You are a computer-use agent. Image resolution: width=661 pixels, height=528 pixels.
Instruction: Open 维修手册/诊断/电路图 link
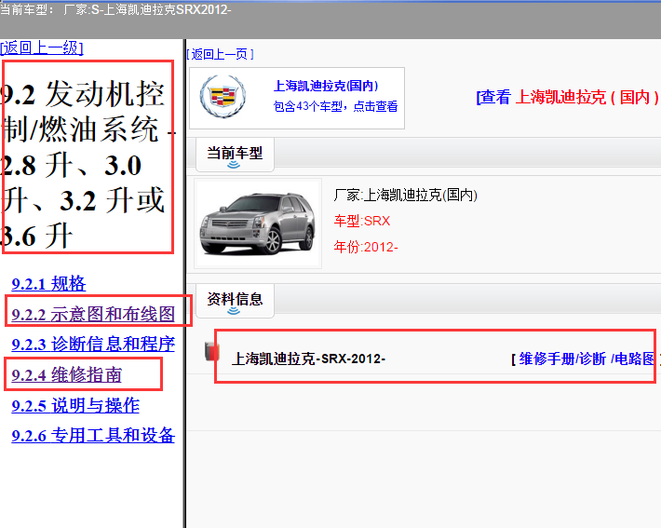587,359
